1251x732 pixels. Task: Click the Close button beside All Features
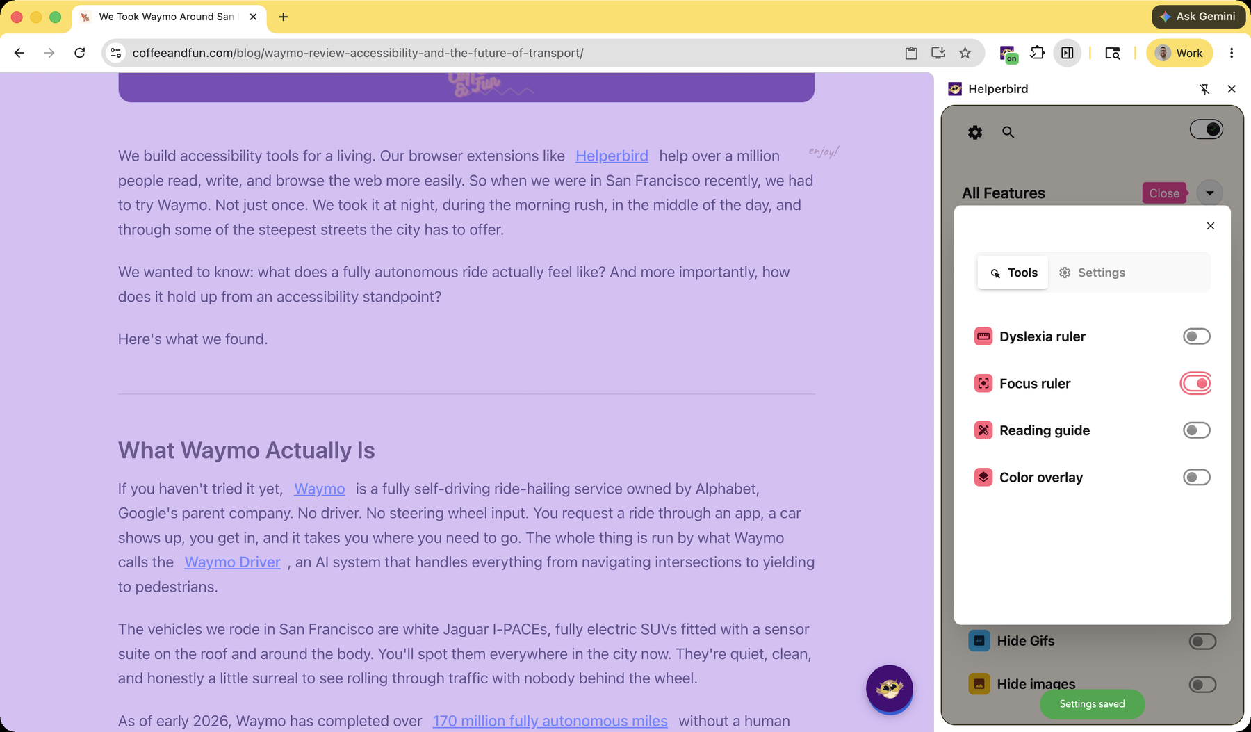(x=1164, y=193)
